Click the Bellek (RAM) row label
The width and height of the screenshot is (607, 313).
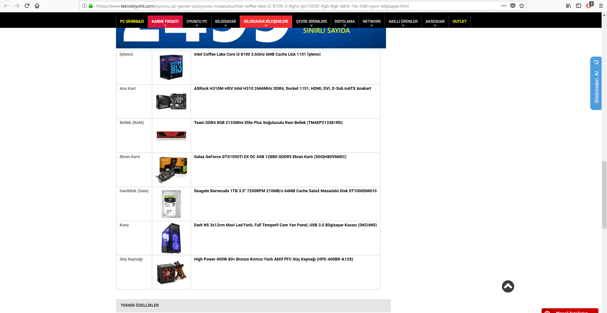(x=132, y=123)
